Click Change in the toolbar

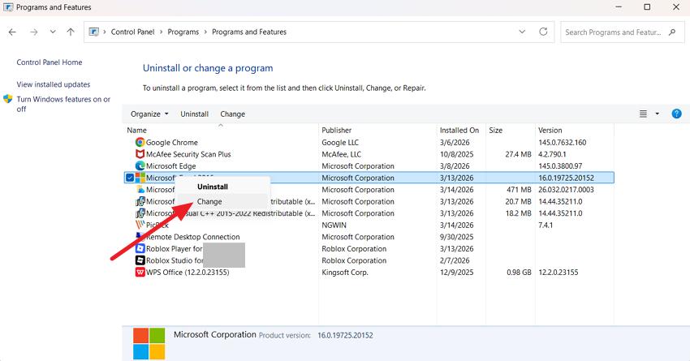coord(232,114)
